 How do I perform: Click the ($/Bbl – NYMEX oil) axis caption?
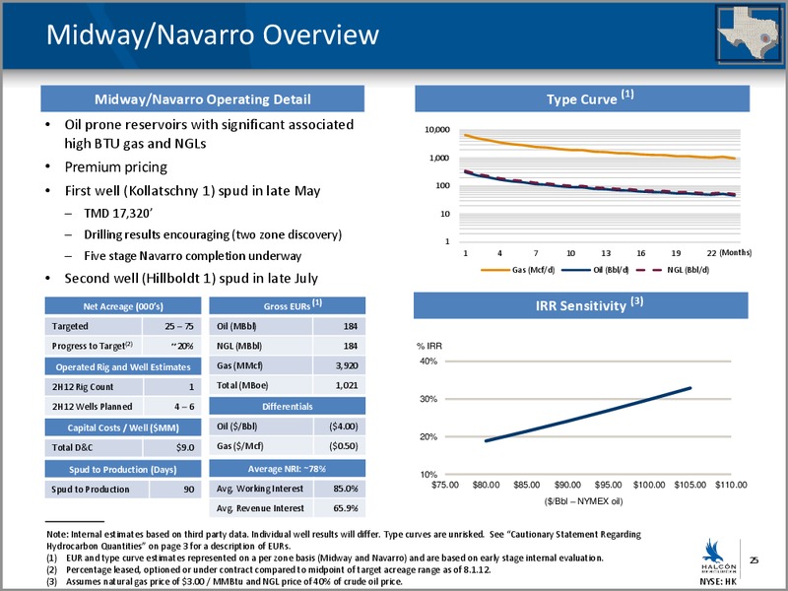pos(583,501)
